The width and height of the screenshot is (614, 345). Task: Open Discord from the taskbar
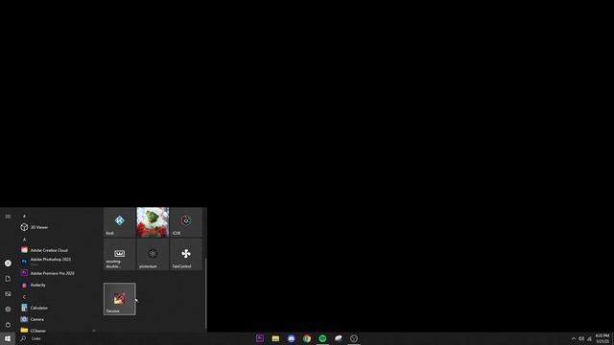pos(292,338)
